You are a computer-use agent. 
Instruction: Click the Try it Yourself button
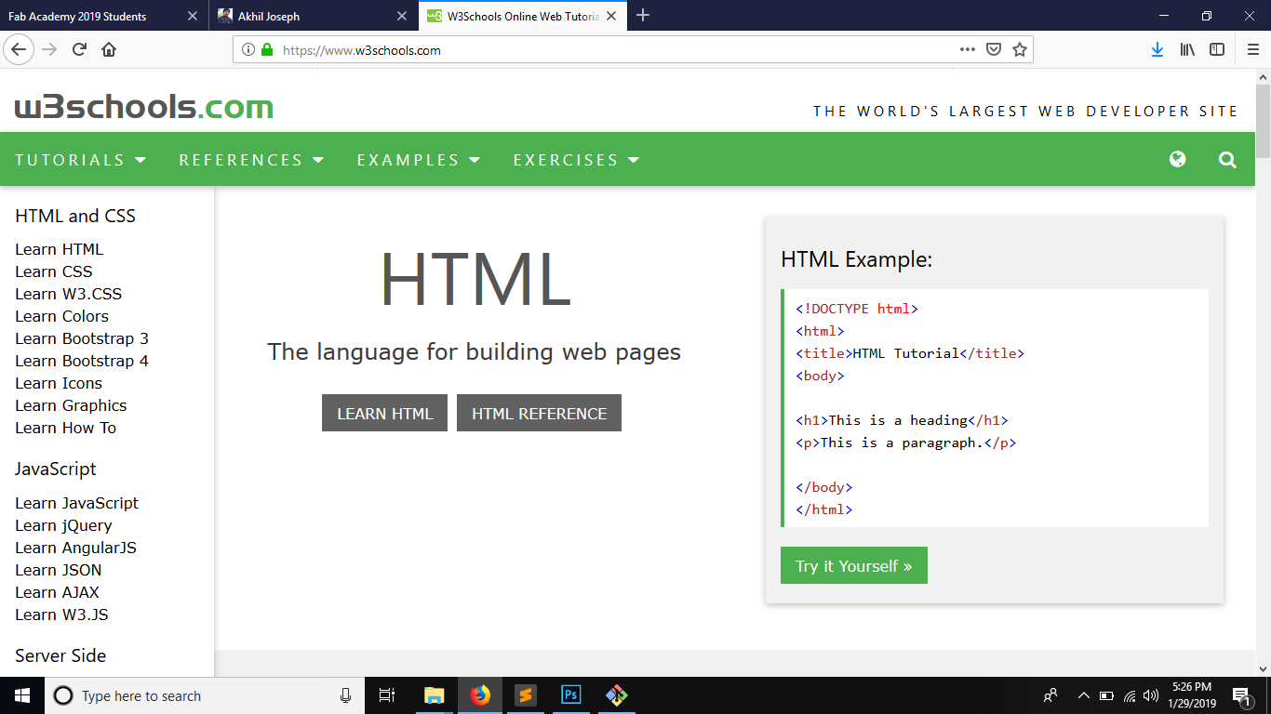pos(854,565)
